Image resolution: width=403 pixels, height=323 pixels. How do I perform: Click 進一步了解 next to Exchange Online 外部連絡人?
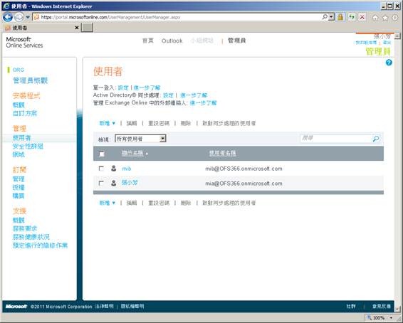coord(204,103)
